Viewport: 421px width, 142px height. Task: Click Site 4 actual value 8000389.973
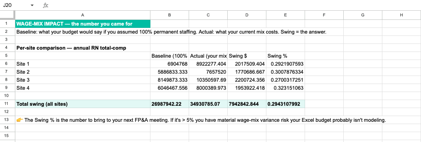click(x=208, y=88)
